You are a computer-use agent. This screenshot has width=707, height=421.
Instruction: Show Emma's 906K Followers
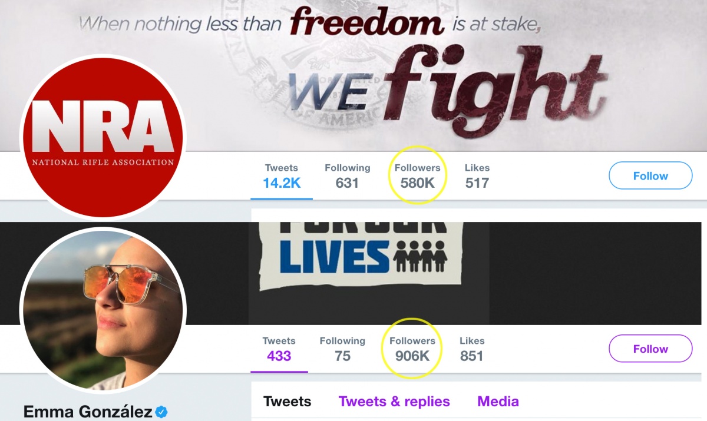coord(412,349)
